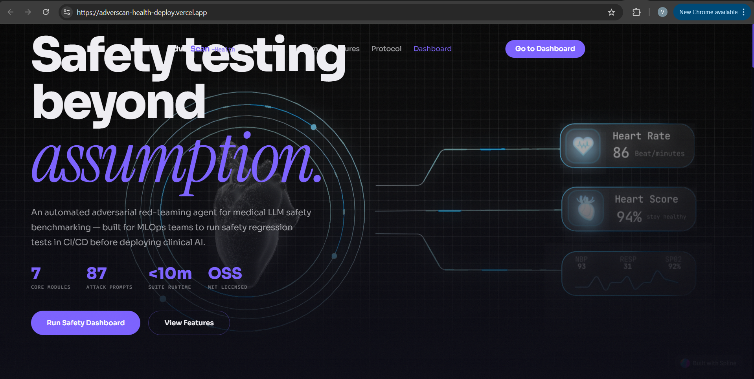Click the 87 Attack Prompts stat
Viewport: 754px width, 379px height.
point(109,278)
